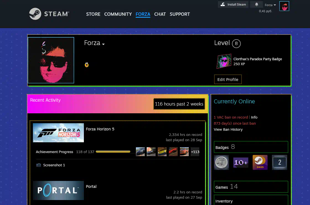Click the Currently Online status text

(234, 101)
